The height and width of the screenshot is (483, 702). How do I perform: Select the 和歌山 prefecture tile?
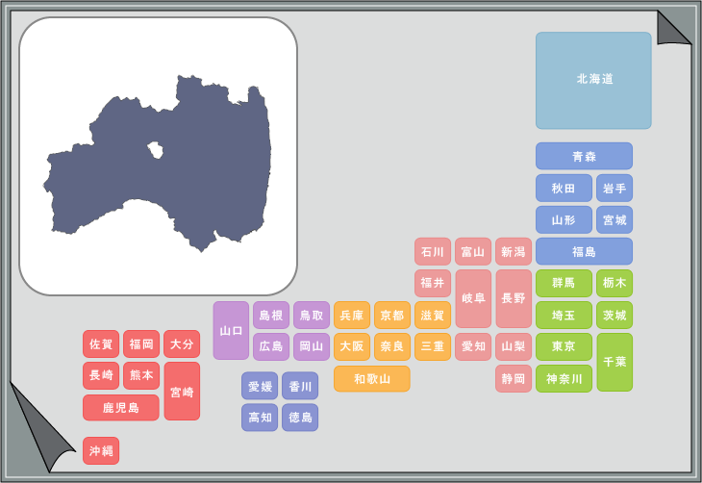click(372, 379)
